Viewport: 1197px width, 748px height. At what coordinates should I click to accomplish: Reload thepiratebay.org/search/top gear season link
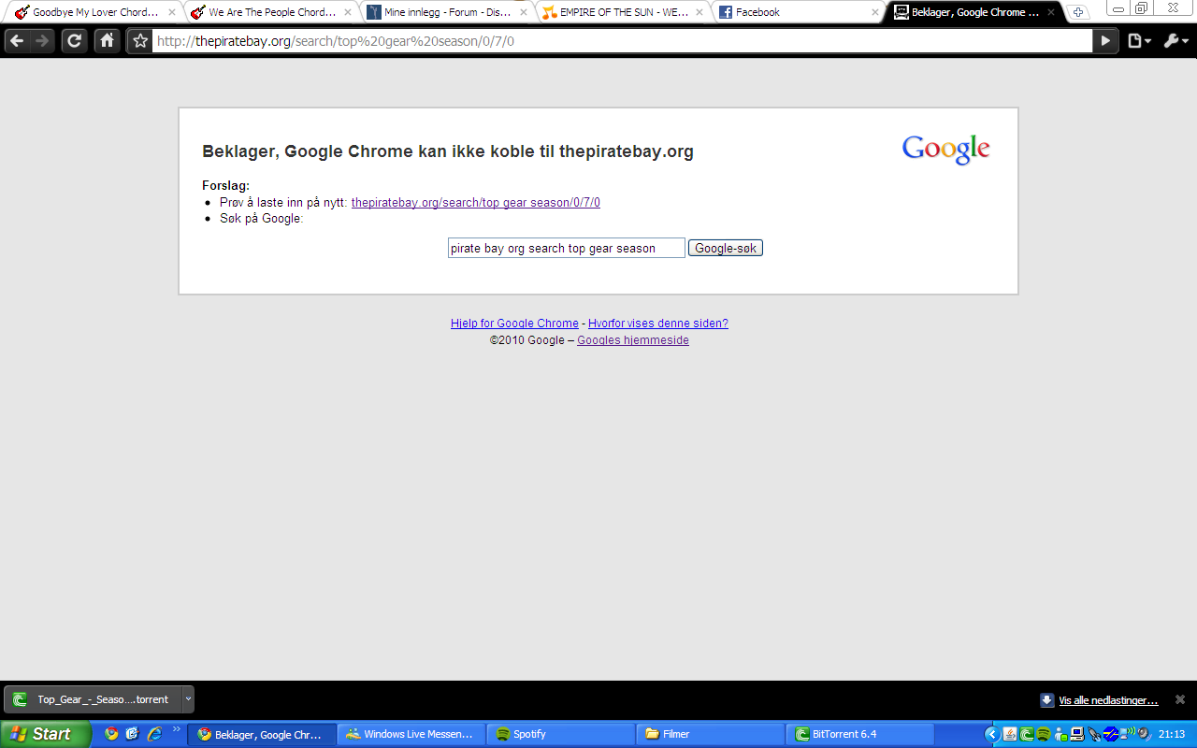pyautogui.click(x=475, y=202)
